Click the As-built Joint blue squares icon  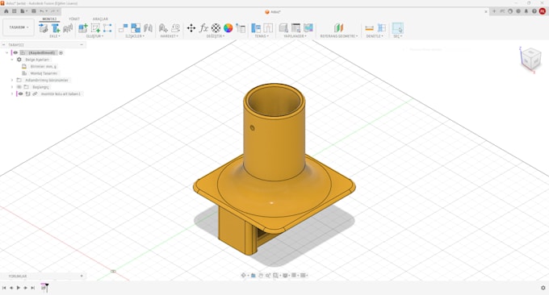[x=136, y=28]
